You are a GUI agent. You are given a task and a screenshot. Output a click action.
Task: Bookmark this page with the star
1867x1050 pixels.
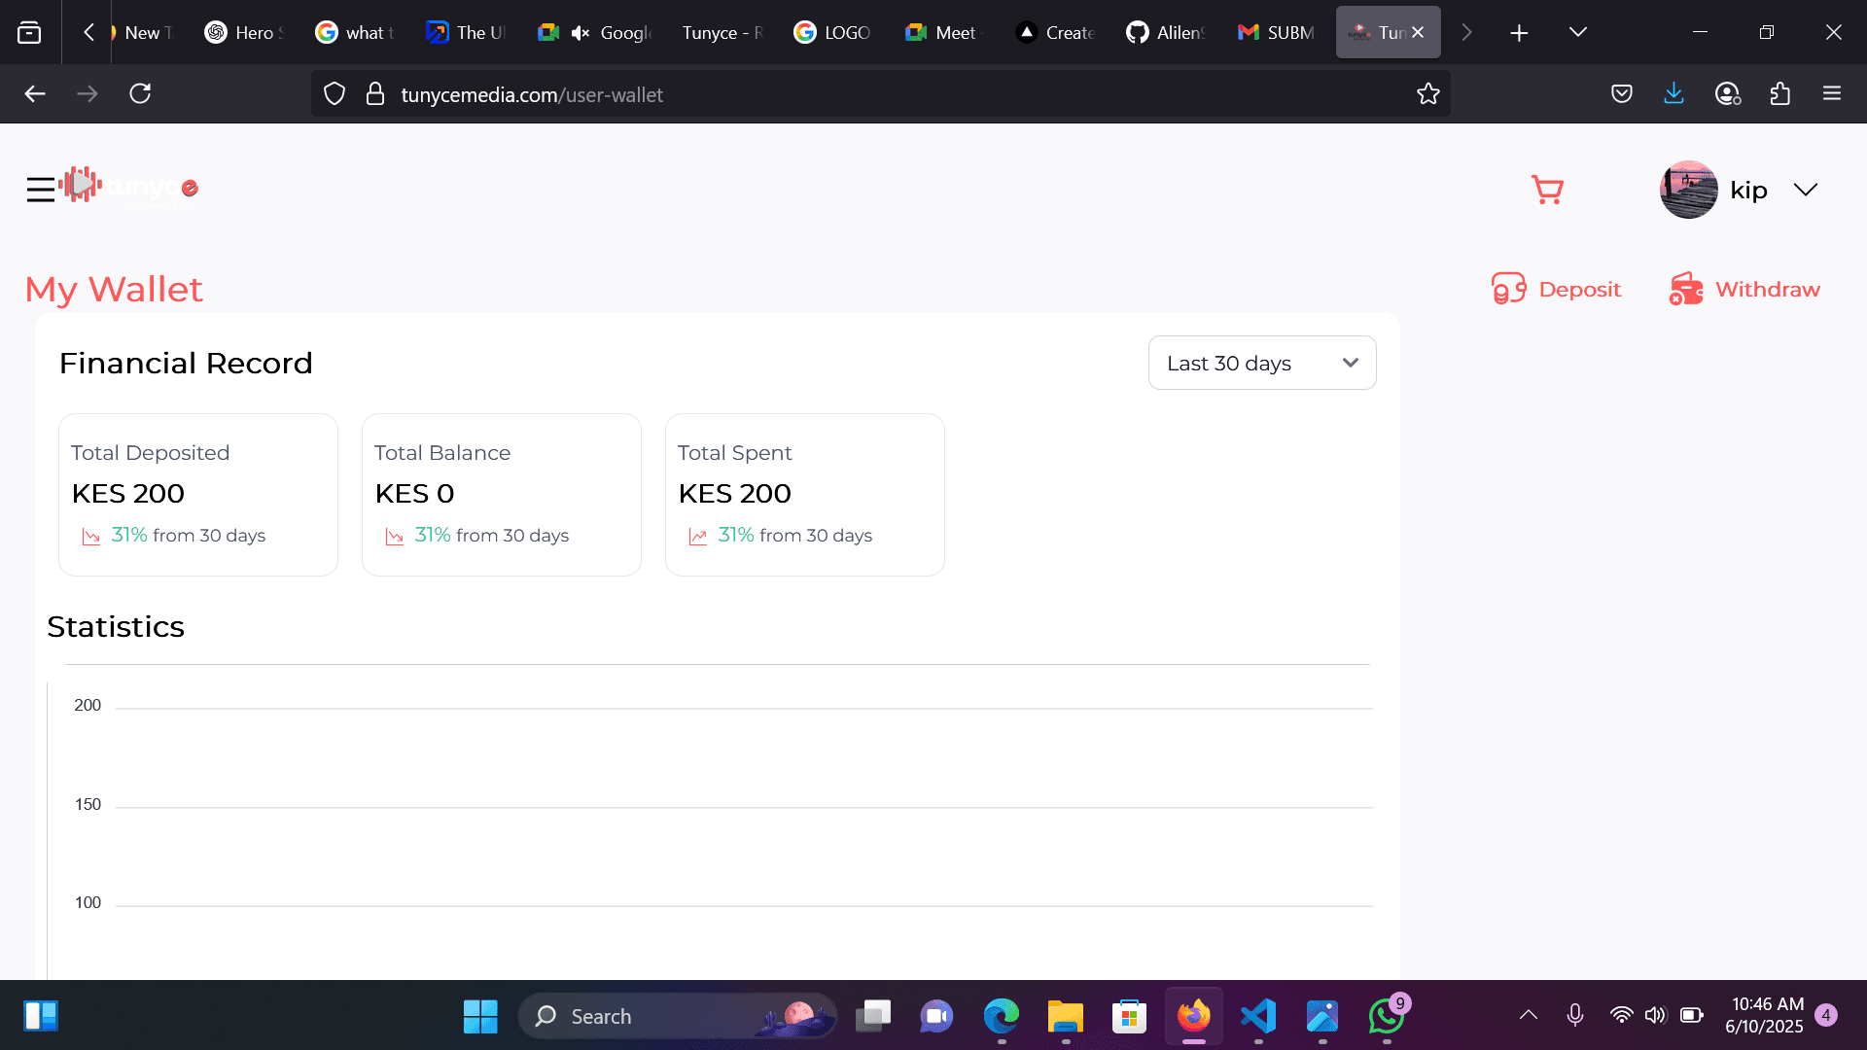[1427, 94]
